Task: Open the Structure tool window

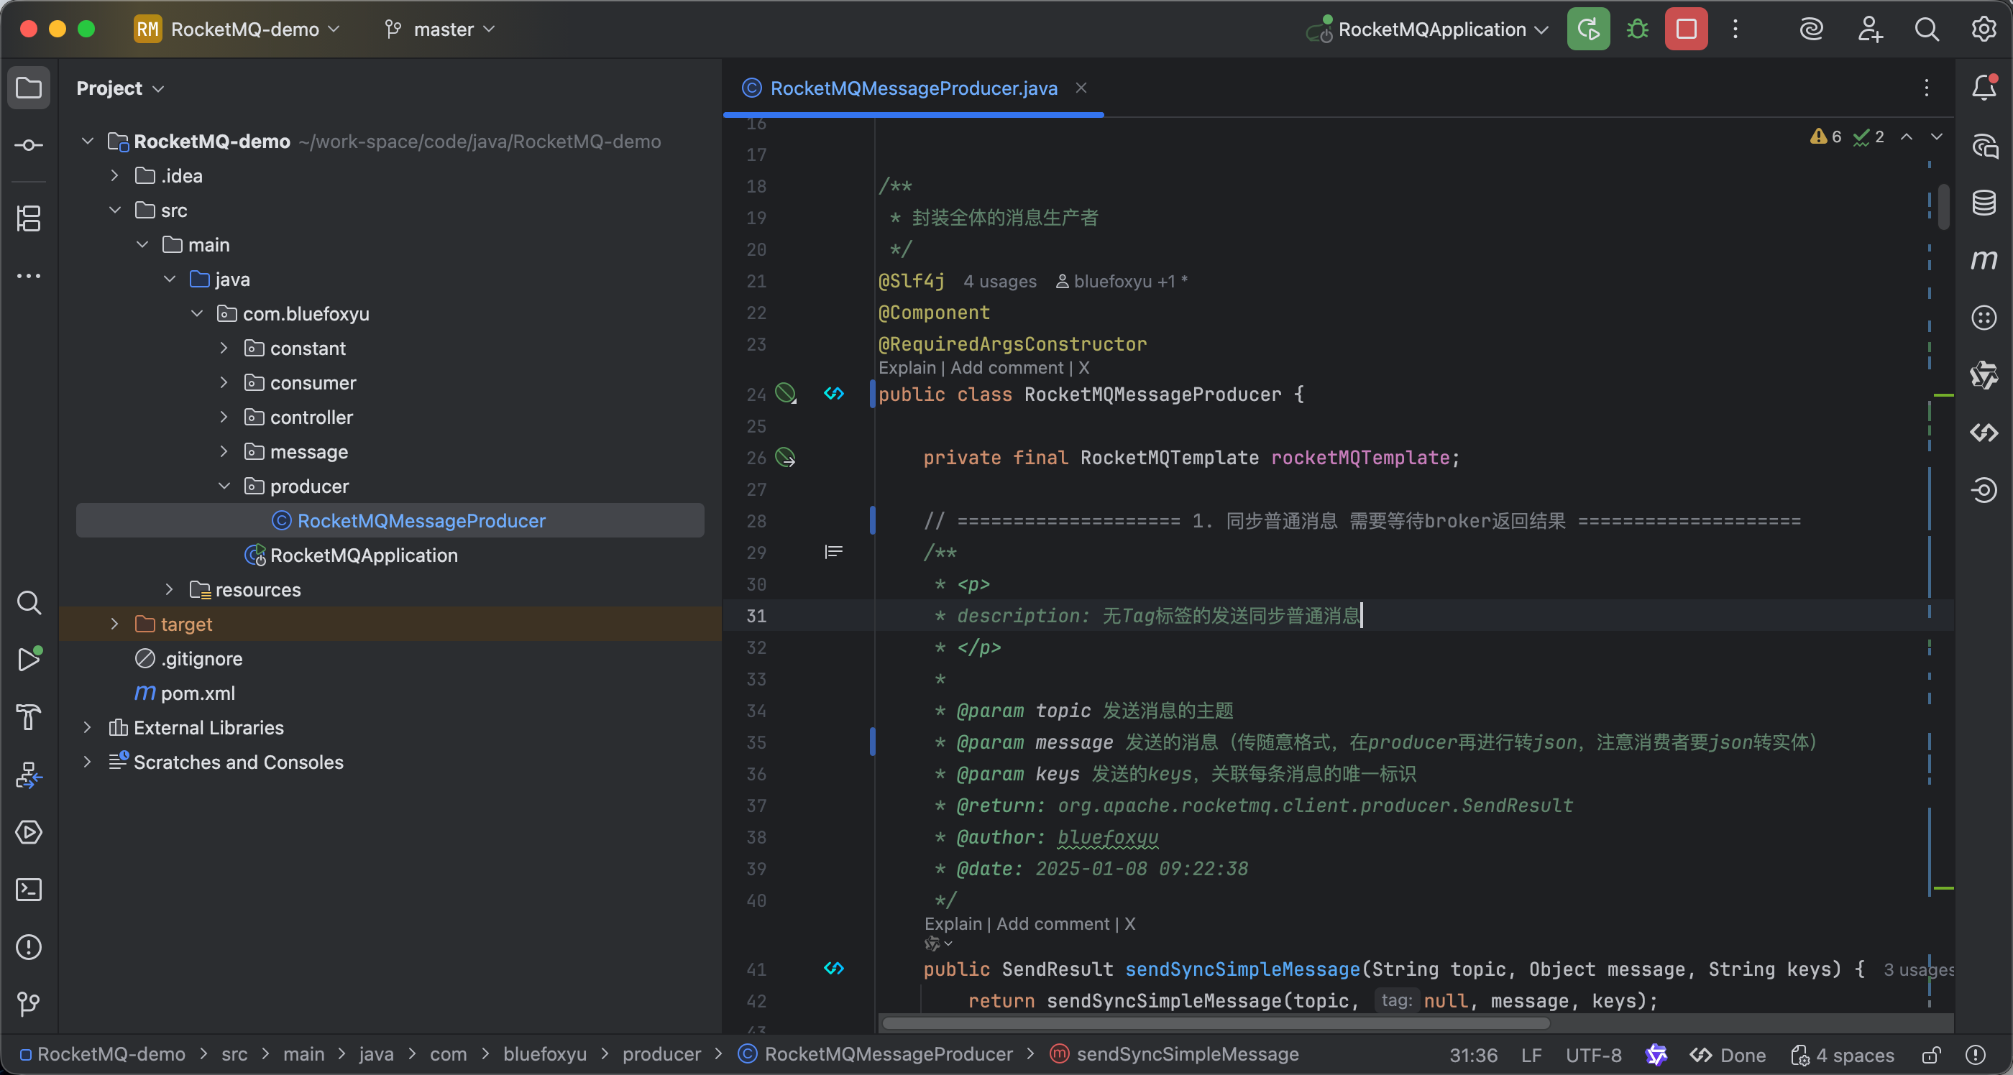Action: 29,218
